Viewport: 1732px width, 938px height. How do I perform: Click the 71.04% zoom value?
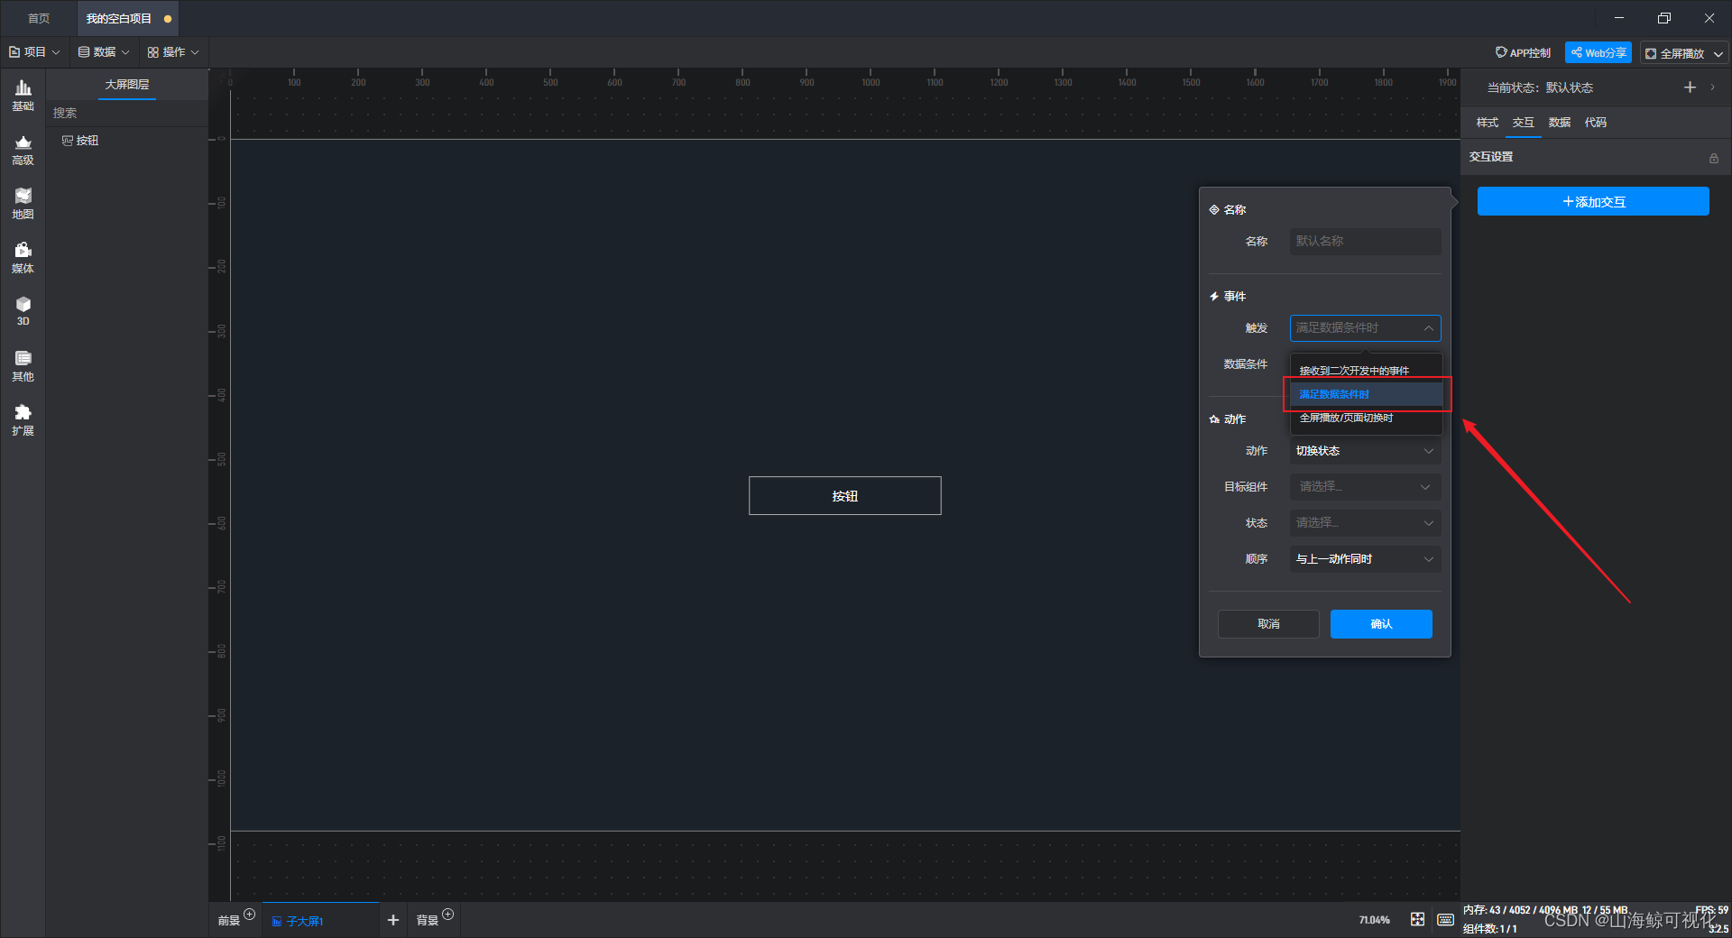(x=1374, y=920)
